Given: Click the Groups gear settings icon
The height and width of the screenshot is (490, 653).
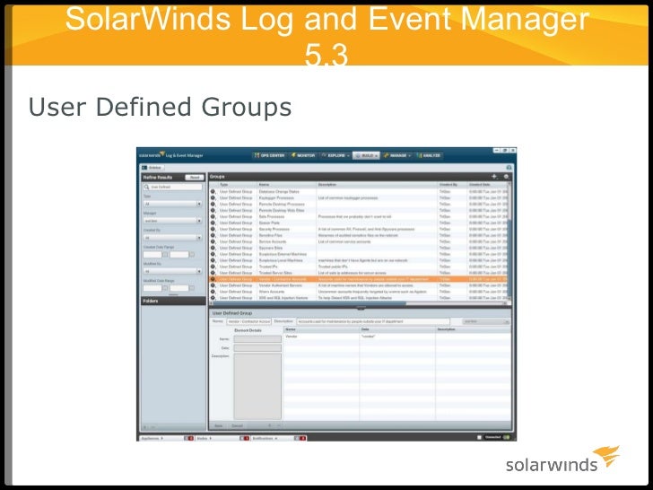Looking at the screenshot, I should [506, 177].
